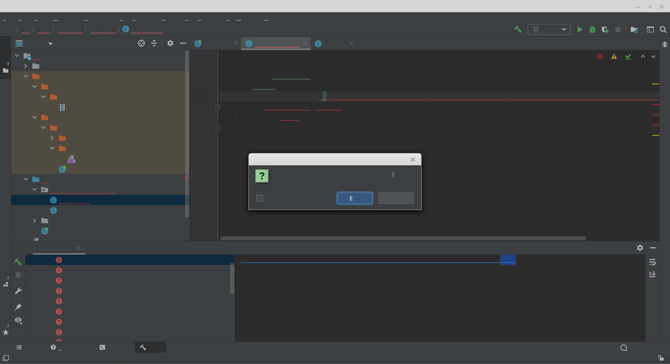Screen dimensions: 670x364
Task: Hide the Build panel with its minus icon
Action: coord(653,247)
